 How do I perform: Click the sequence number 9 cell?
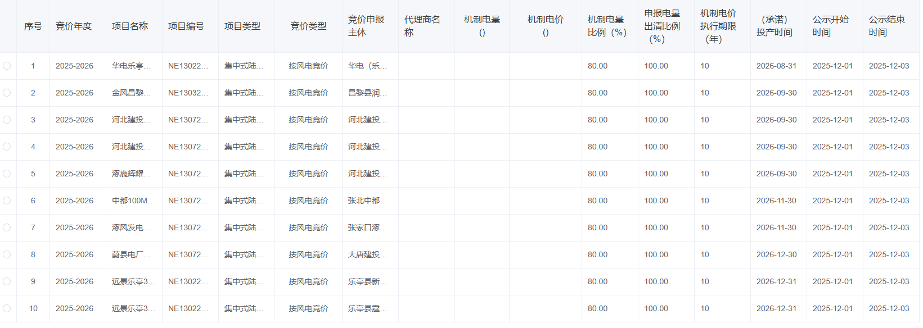point(33,281)
